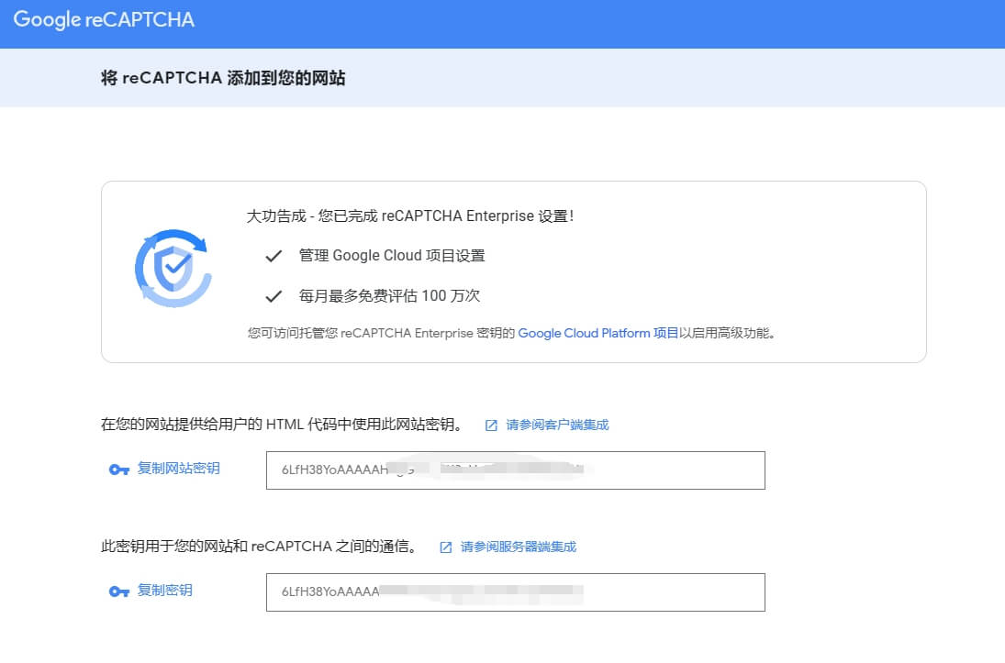The width and height of the screenshot is (1005, 663).
Task: Click the checkmark beside 每月最多免费评估 100 万次
Action: coord(274,296)
